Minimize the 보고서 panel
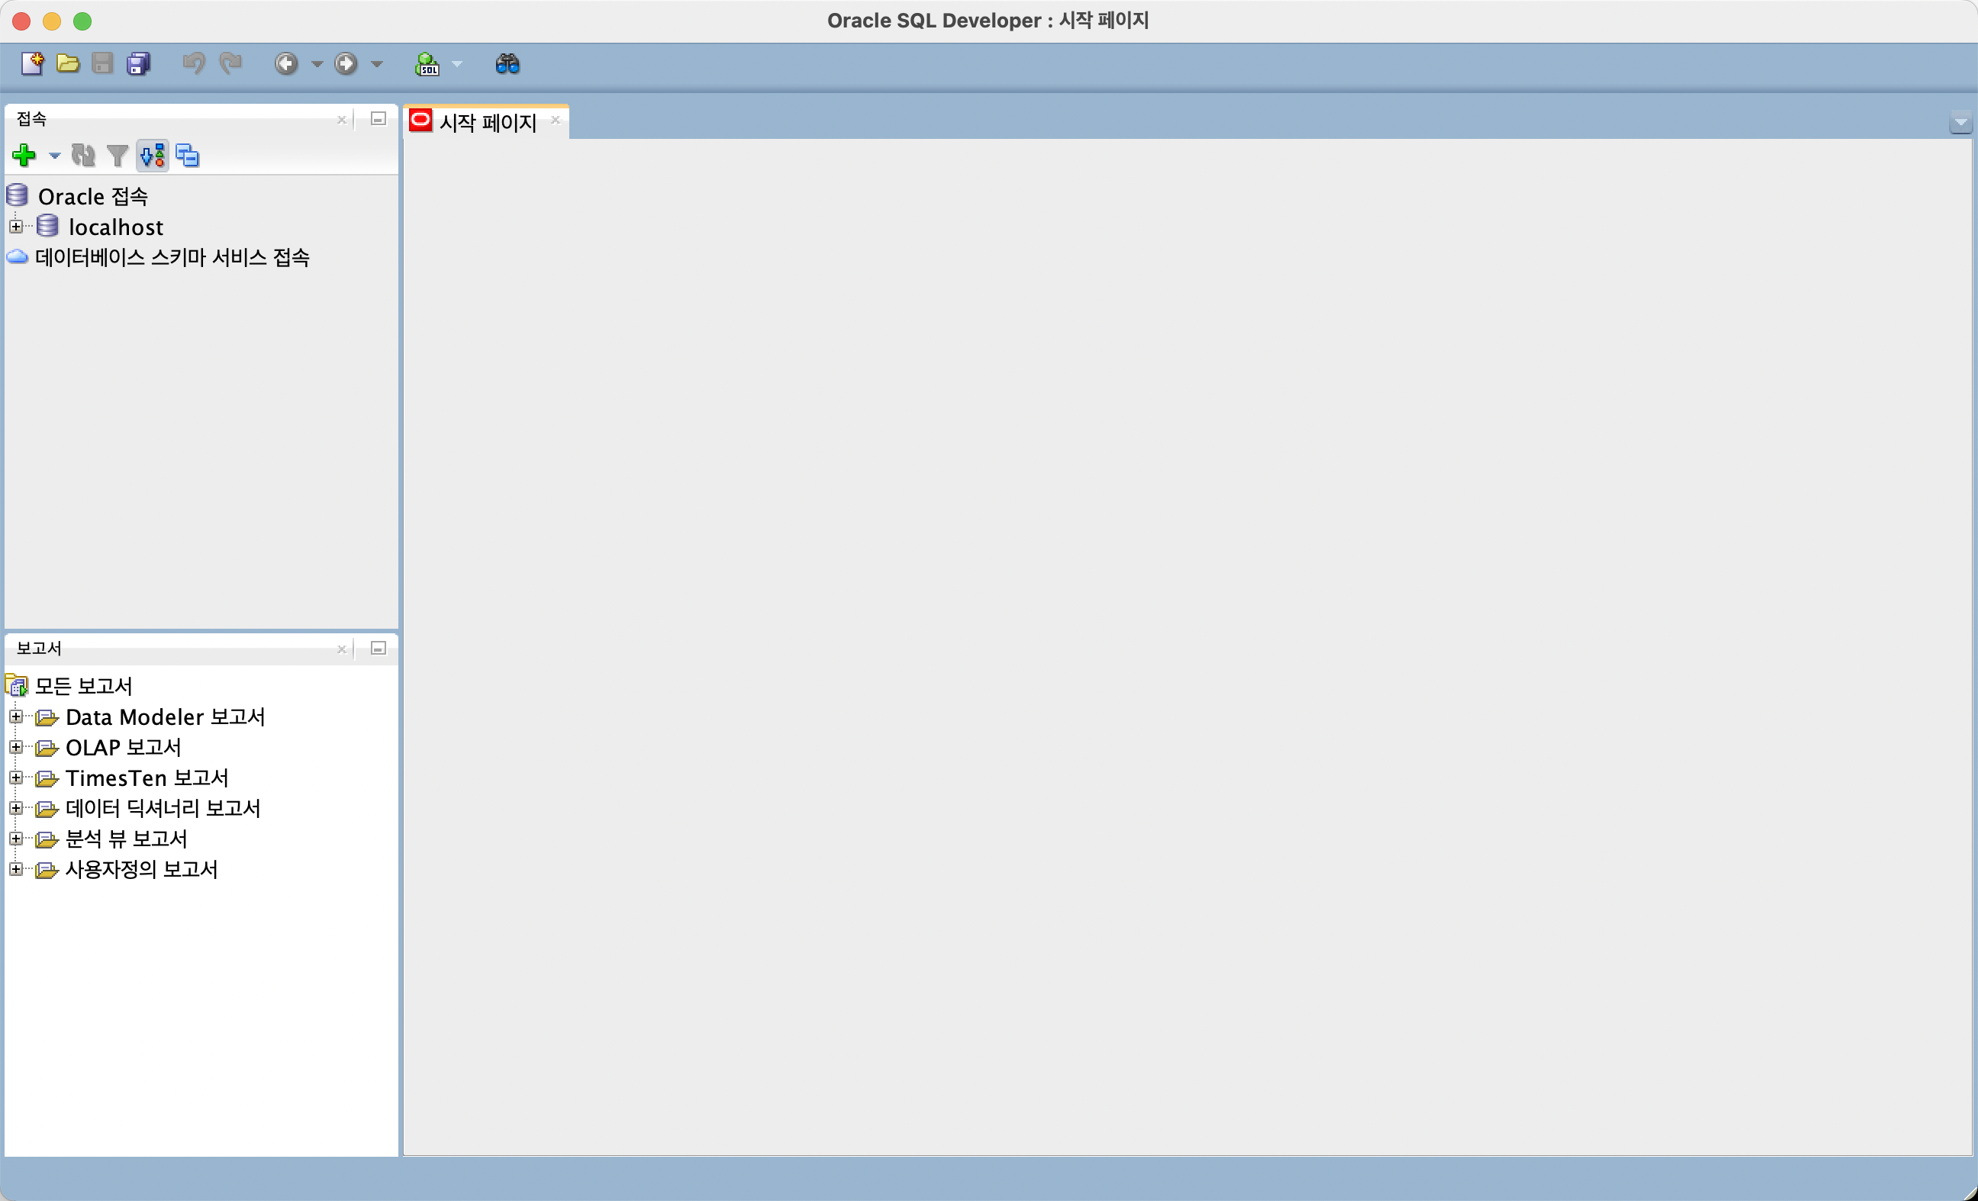Viewport: 1978px width, 1201px height. tap(379, 648)
